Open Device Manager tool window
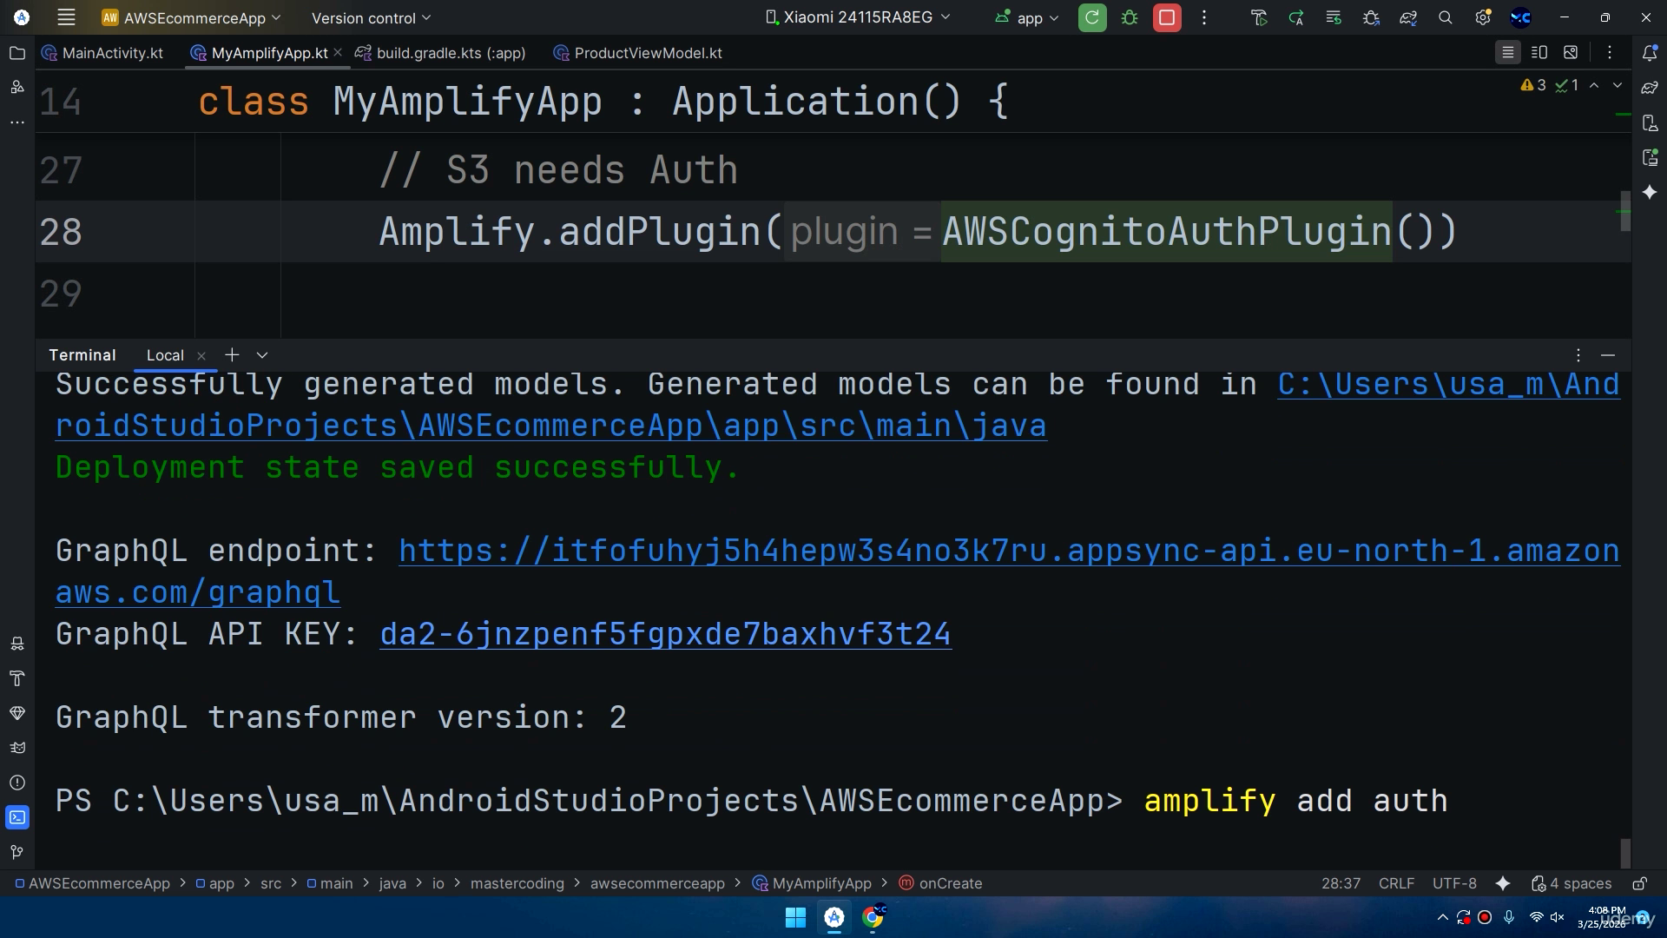The height and width of the screenshot is (938, 1667). pyautogui.click(x=1650, y=122)
